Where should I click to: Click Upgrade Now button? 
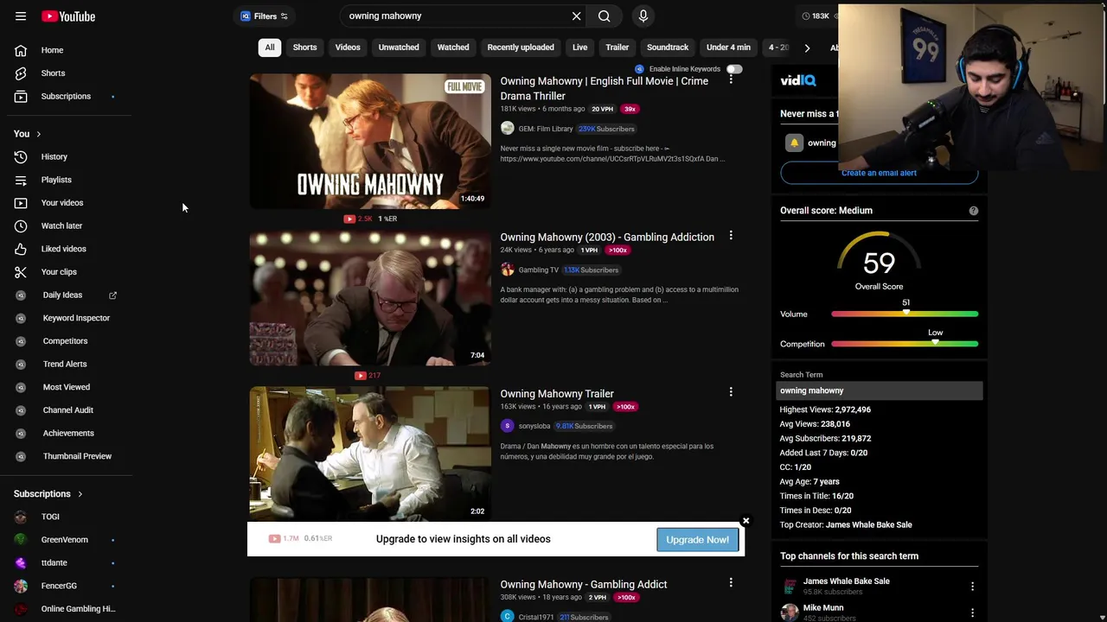(697, 540)
